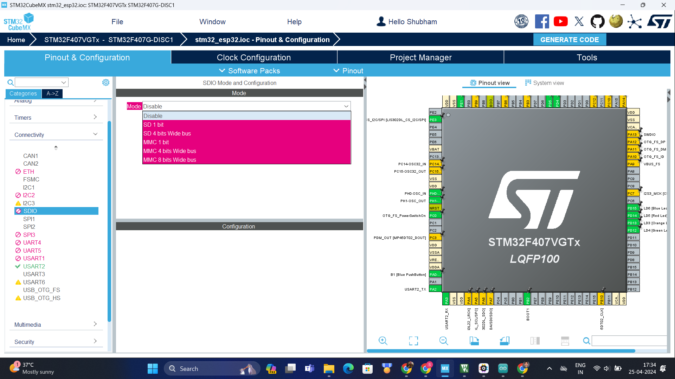Screen dimensions: 675x379
Task: Expand the Multimedia category
Action: click(x=95, y=324)
